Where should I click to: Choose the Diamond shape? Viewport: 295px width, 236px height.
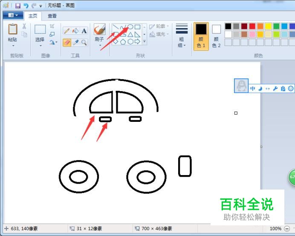[x=116, y=42]
